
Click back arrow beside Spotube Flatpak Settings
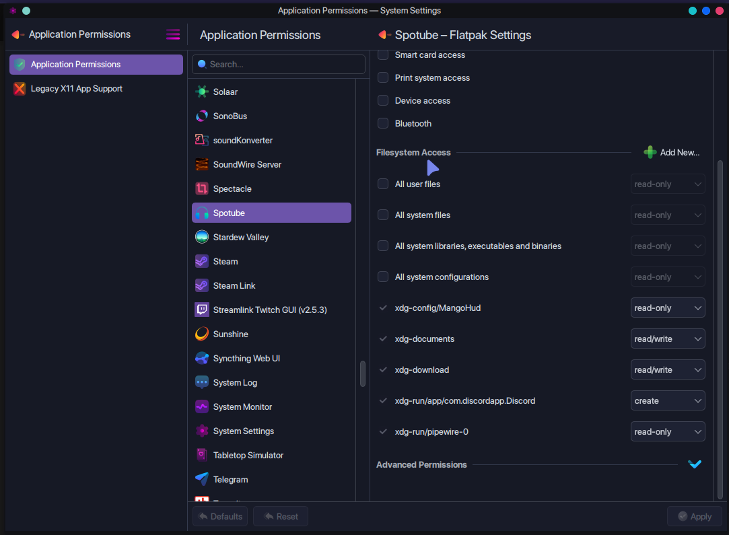(384, 34)
